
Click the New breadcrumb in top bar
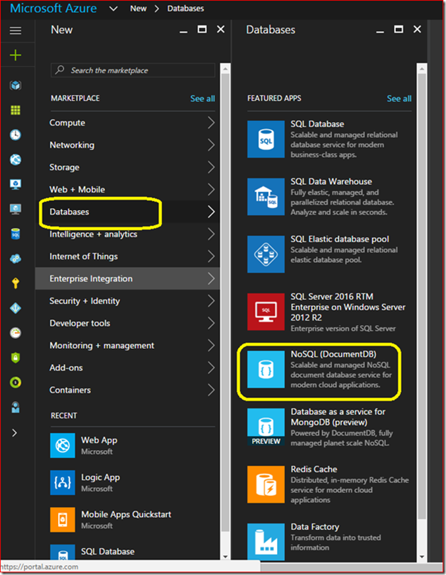pyautogui.click(x=139, y=9)
